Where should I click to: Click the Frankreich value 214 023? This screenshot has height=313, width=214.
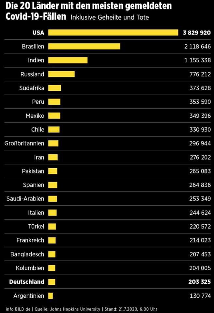[x=200, y=240]
